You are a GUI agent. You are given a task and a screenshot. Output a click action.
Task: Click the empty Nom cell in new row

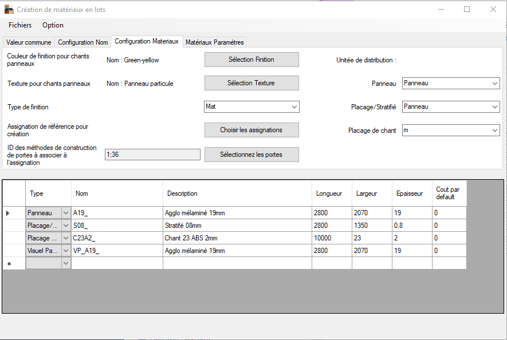click(x=117, y=263)
